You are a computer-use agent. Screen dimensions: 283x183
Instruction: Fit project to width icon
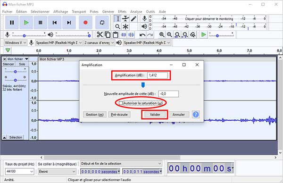185,34
